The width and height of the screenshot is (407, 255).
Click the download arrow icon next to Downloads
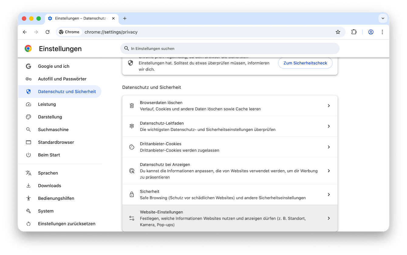pos(28,185)
